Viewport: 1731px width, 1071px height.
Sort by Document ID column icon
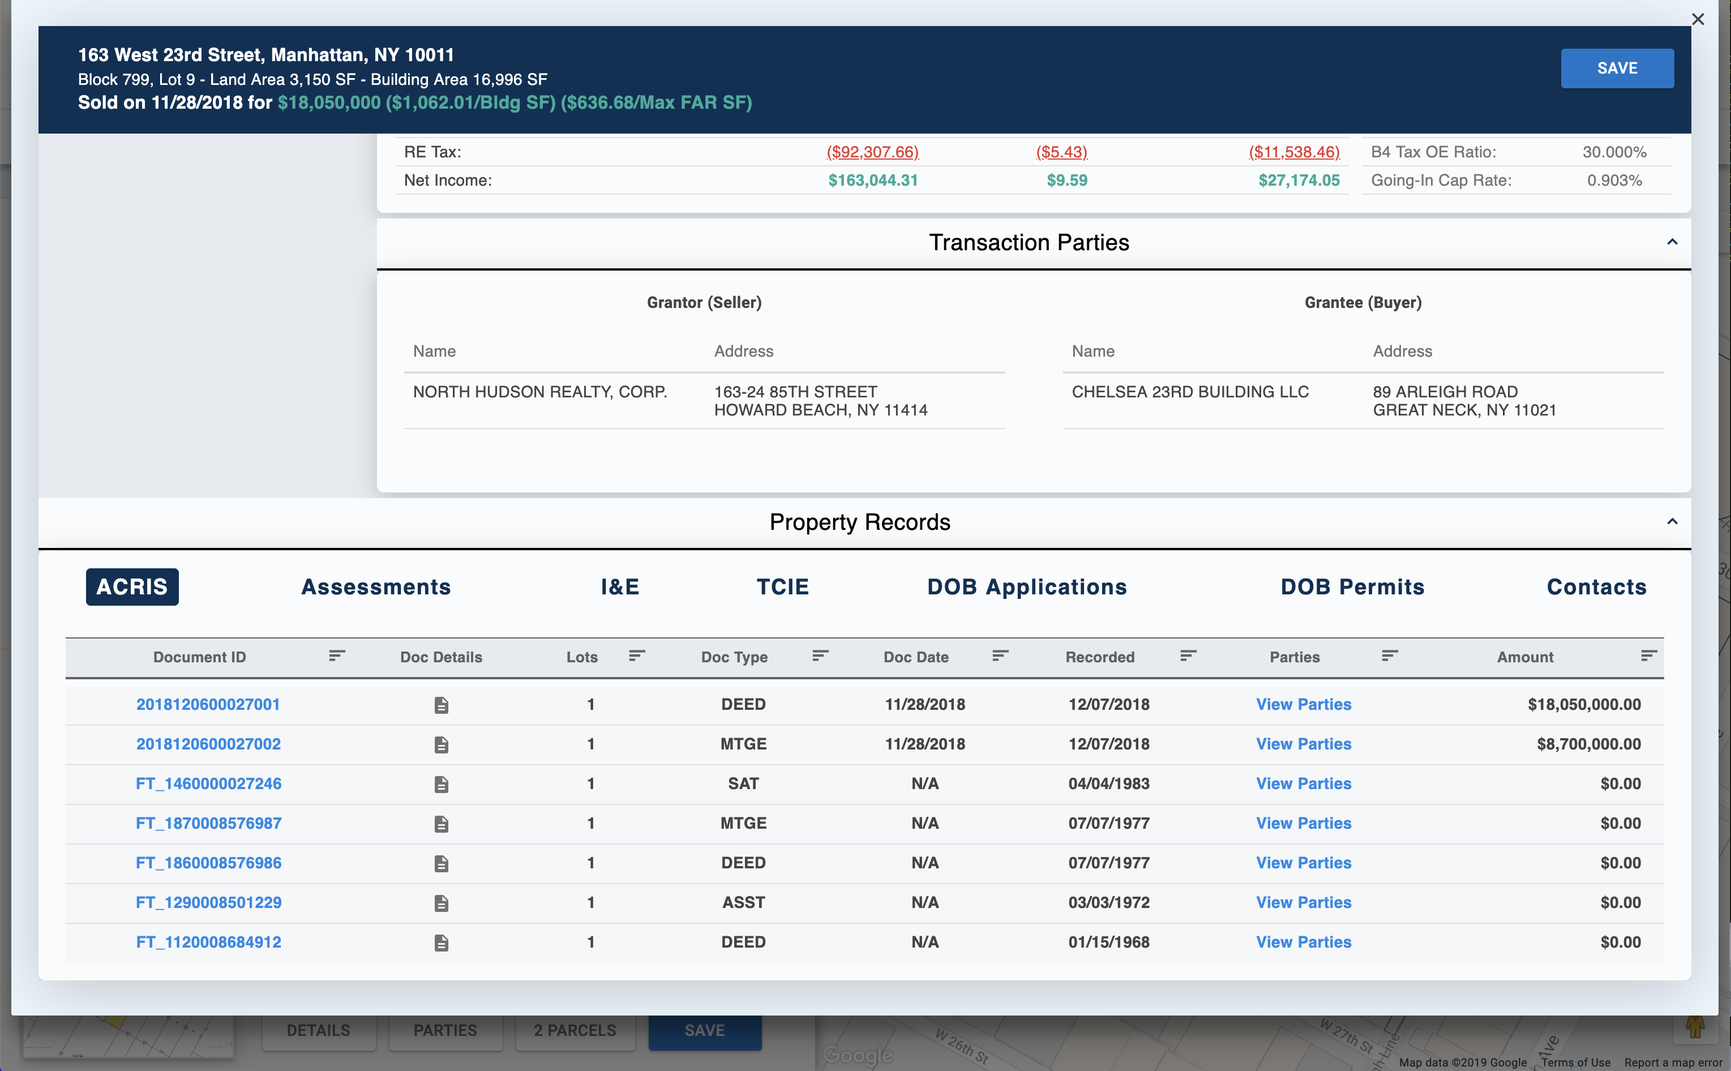point(337,656)
